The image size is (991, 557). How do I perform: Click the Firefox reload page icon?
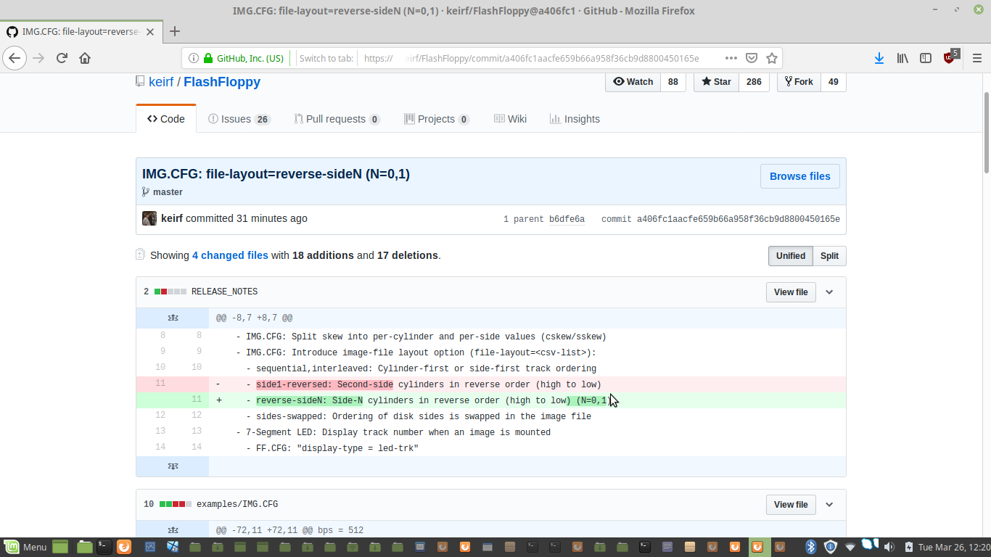(62, 58)
